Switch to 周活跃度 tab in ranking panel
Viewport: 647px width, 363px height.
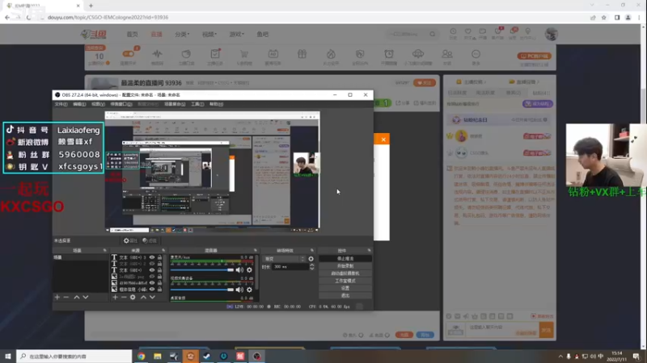click(485, 93)
